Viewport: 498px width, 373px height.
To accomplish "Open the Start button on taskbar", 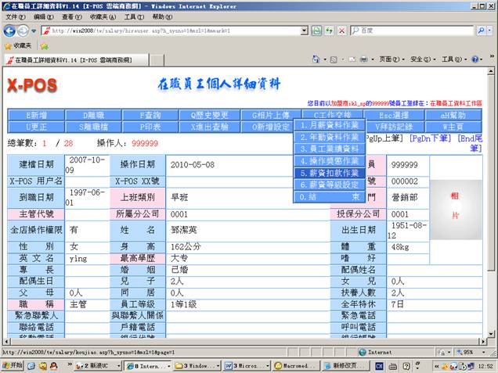I will [x=13, y=365].
